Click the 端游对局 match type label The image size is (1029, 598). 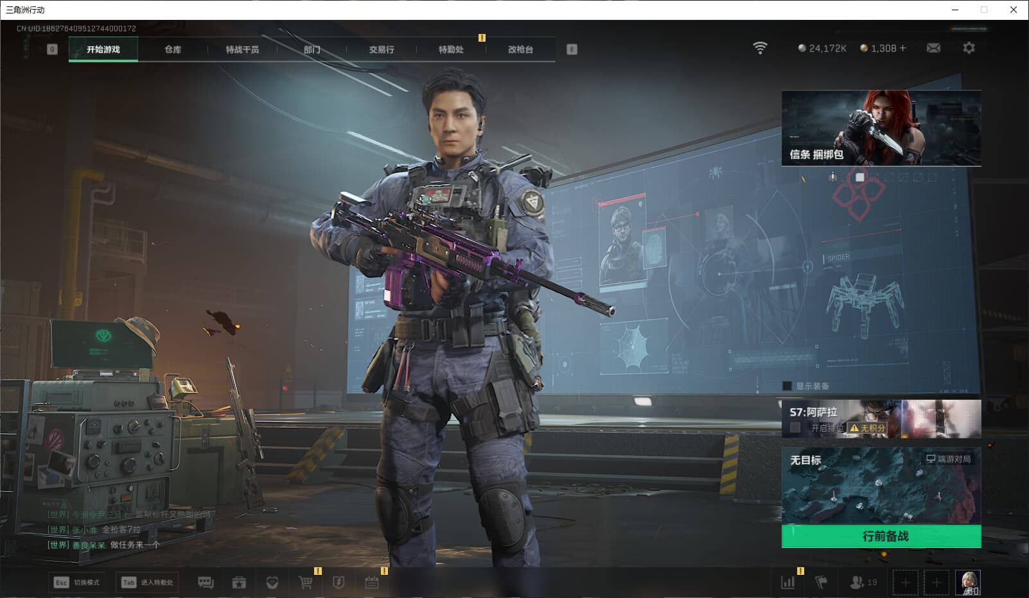[949, 459]
